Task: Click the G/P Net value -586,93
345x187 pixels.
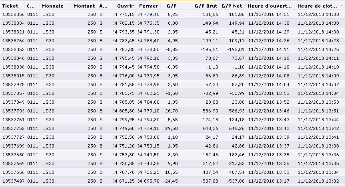Action: 235,111
